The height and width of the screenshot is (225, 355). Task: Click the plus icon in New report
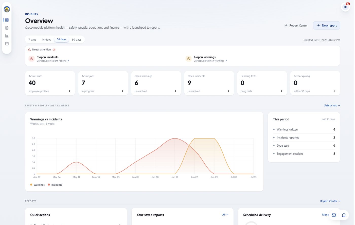(x=318, y=26)
